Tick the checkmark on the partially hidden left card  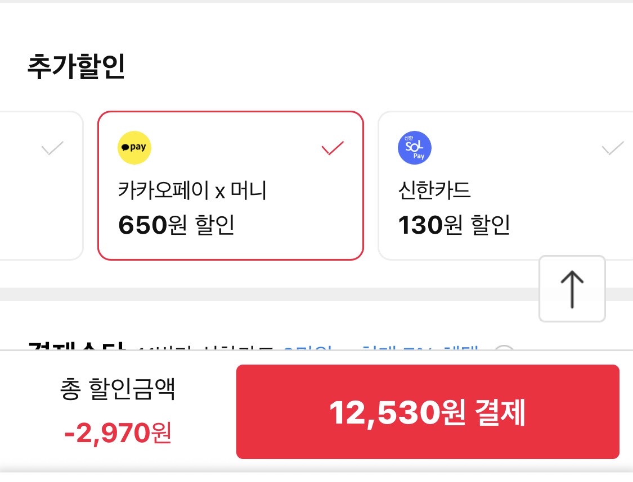(52, 148)
